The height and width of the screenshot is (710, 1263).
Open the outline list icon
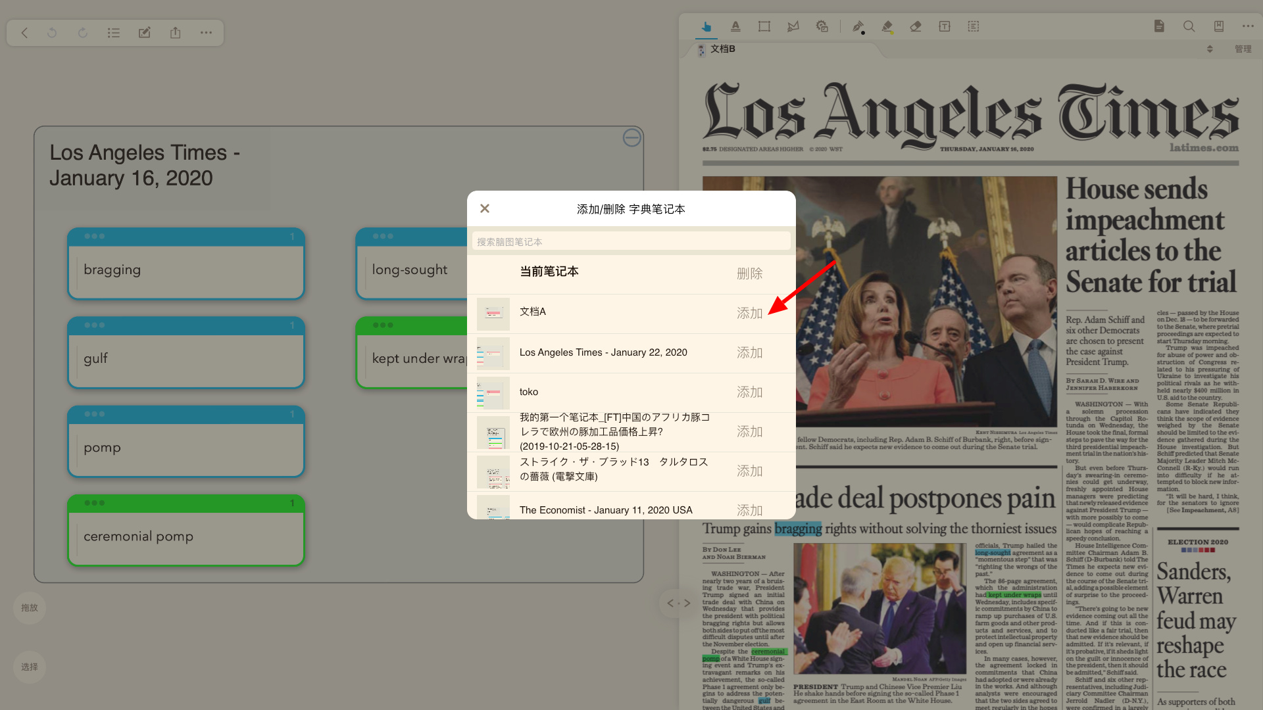coord(114,33)
